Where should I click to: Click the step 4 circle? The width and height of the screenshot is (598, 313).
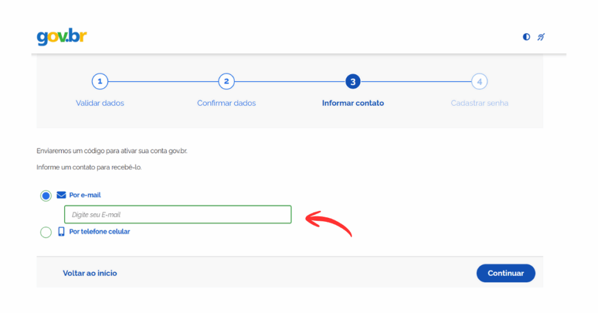pos(479,82)
